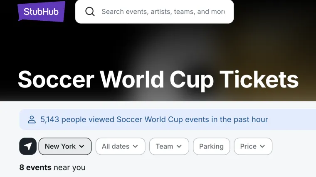Image resolution: width=316 pixels, height=177 pixels.
Task: Click the person icon in the views banner
Action: pos(32,120)
